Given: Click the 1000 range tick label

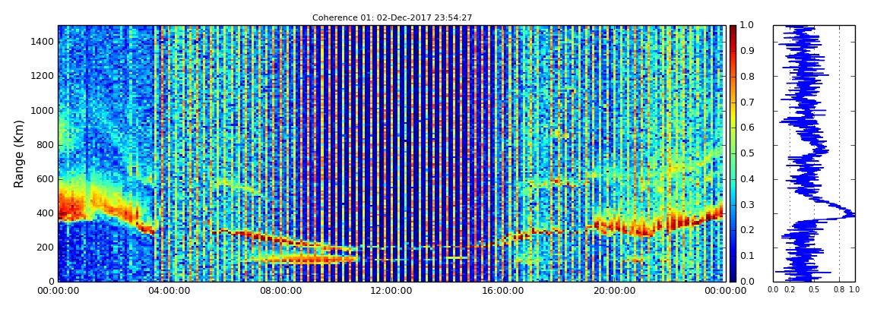Looking at the screenshot, I should [x=43, y=110].
